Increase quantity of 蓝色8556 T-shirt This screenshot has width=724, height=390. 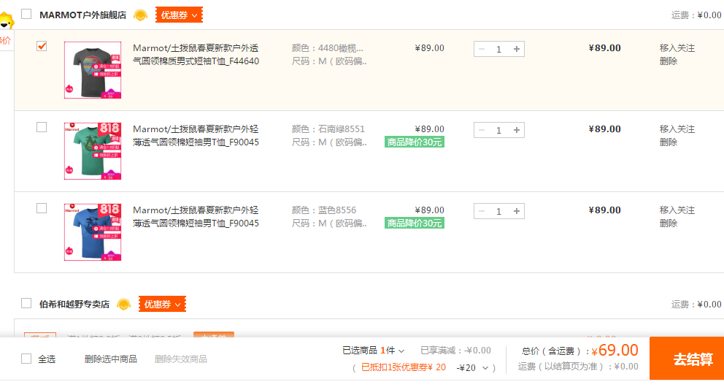pos(517,212)
